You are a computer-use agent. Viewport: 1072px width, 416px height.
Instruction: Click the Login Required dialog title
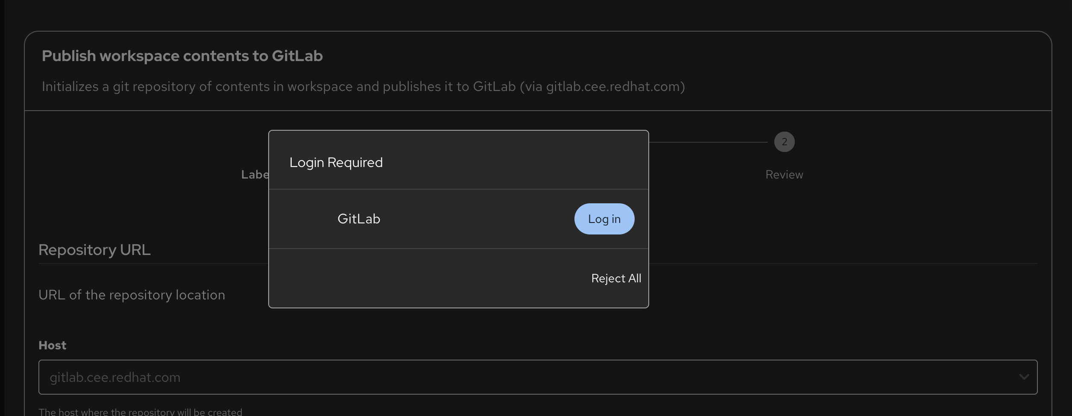click(x=336, y=162)
